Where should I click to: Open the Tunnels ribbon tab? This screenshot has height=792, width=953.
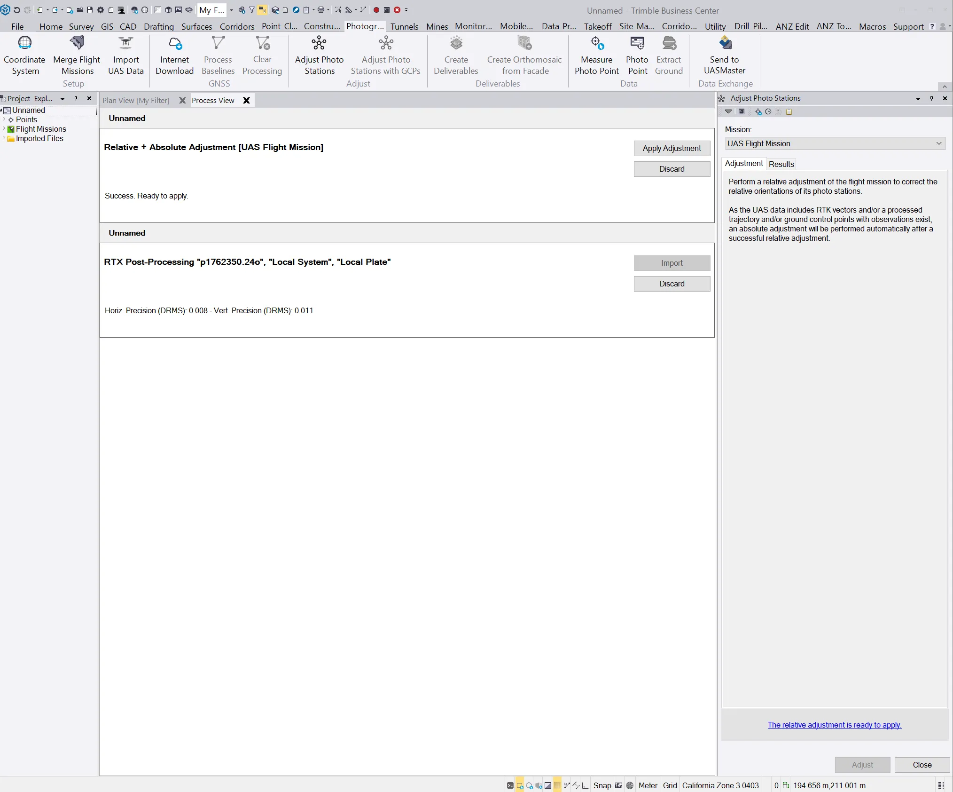coord(404,27)
